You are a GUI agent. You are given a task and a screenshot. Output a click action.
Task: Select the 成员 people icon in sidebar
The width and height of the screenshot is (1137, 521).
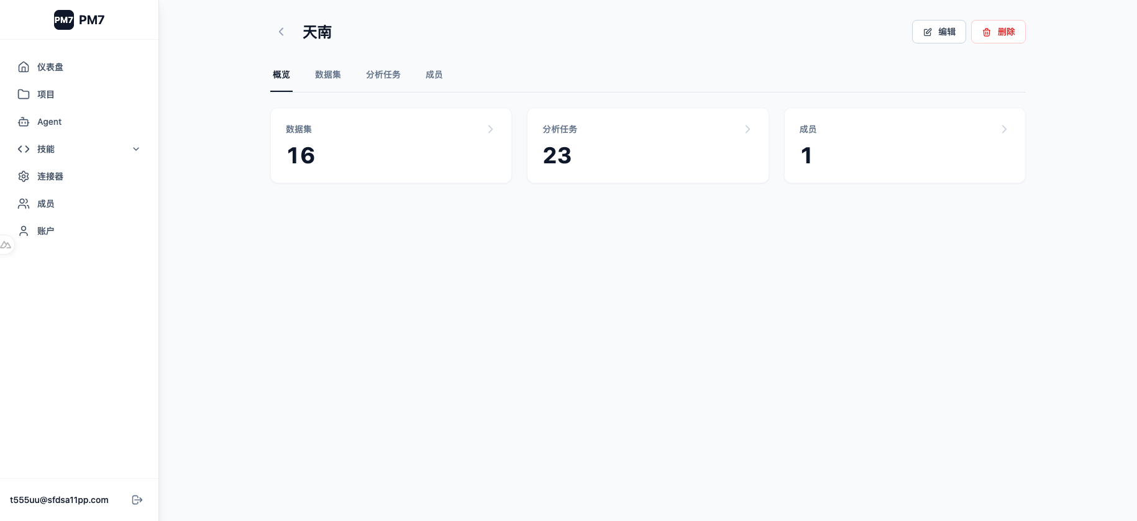pyautogui.click(x=24, y=204)
